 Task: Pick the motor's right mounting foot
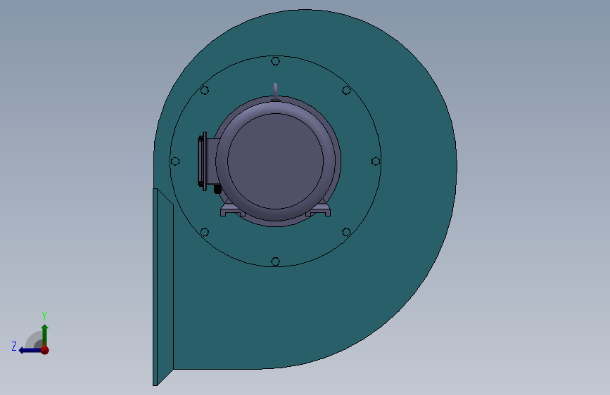pos(318,211)
